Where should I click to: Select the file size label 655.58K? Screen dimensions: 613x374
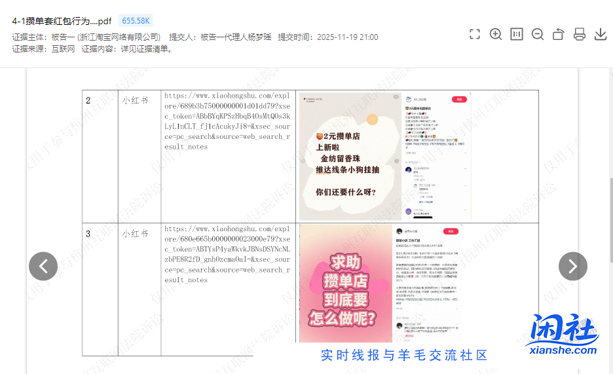[136, 21]
